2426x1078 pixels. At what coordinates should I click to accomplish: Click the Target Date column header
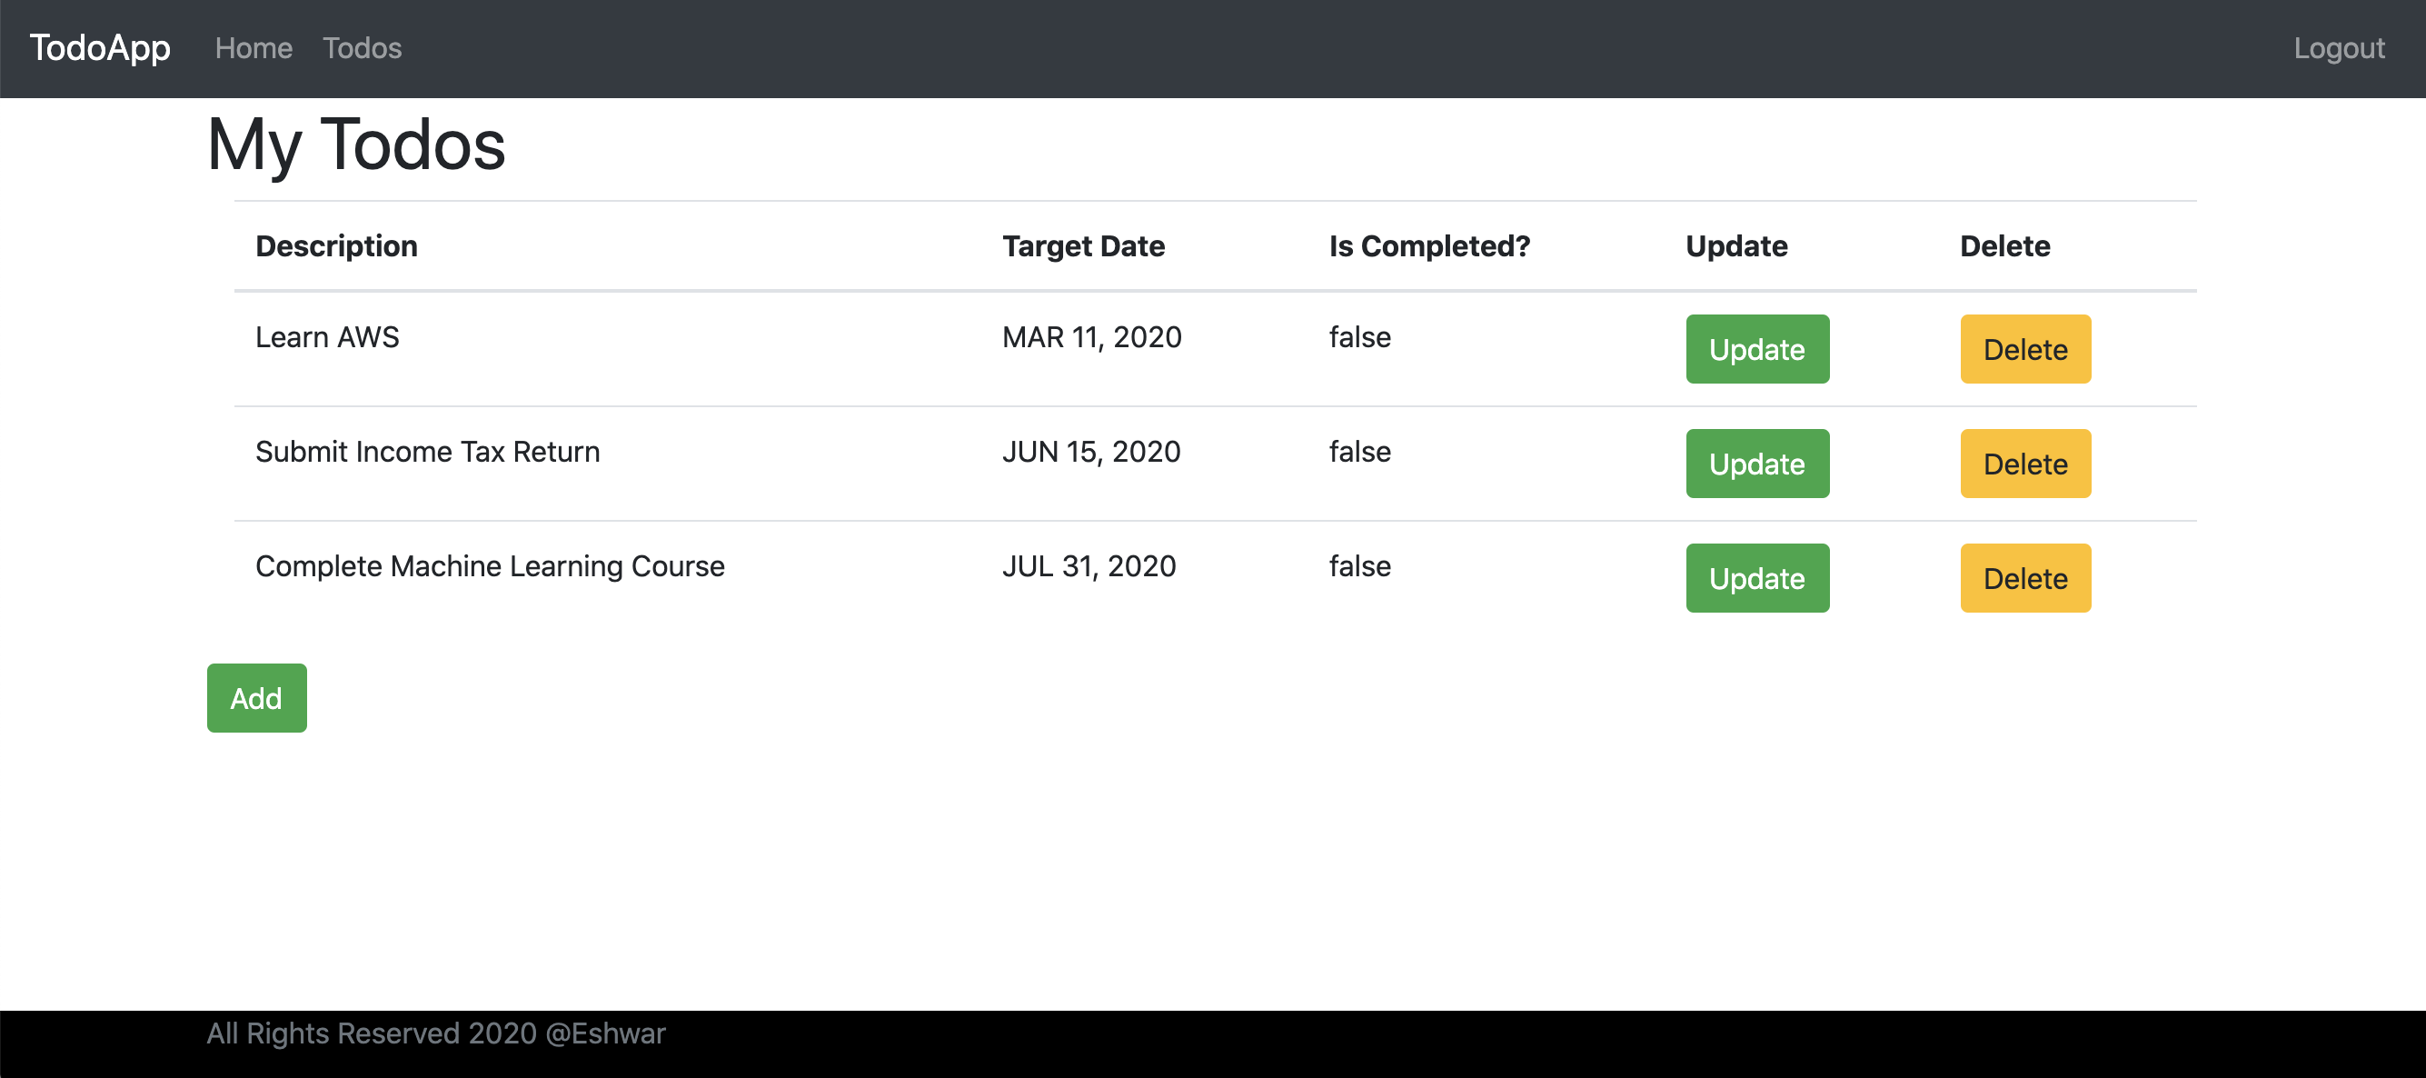(x=1083, y=246)
